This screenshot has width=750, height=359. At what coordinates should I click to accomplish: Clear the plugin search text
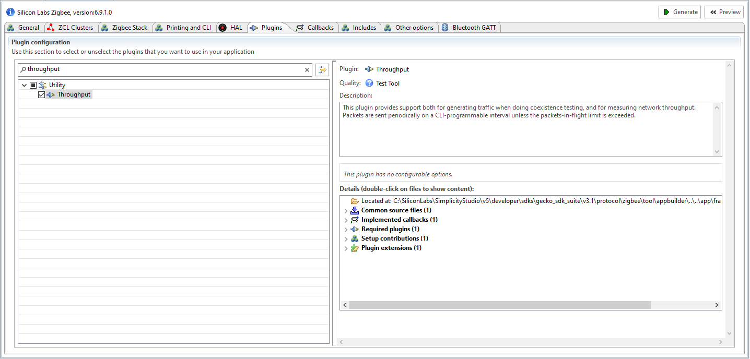point(307,69)
